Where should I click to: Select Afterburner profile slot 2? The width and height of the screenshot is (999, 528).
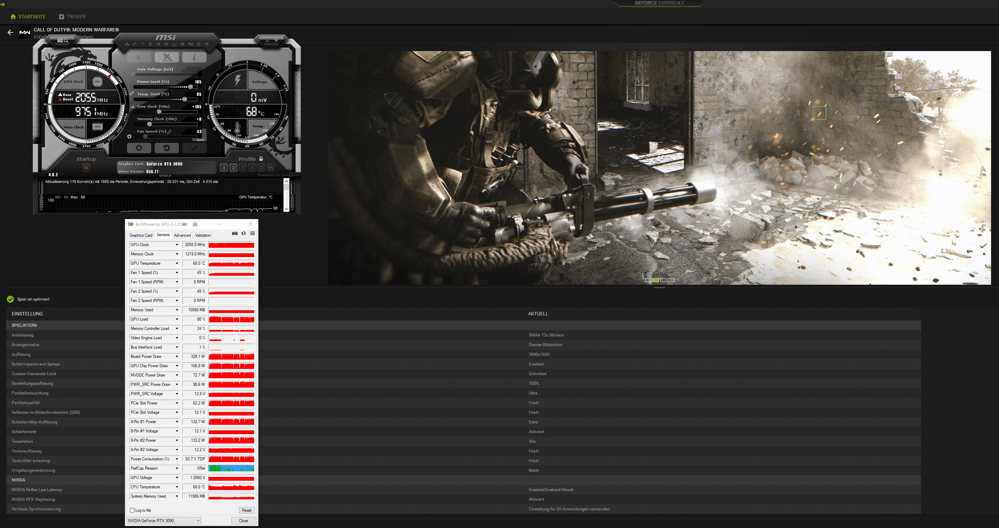pos(233,168)
